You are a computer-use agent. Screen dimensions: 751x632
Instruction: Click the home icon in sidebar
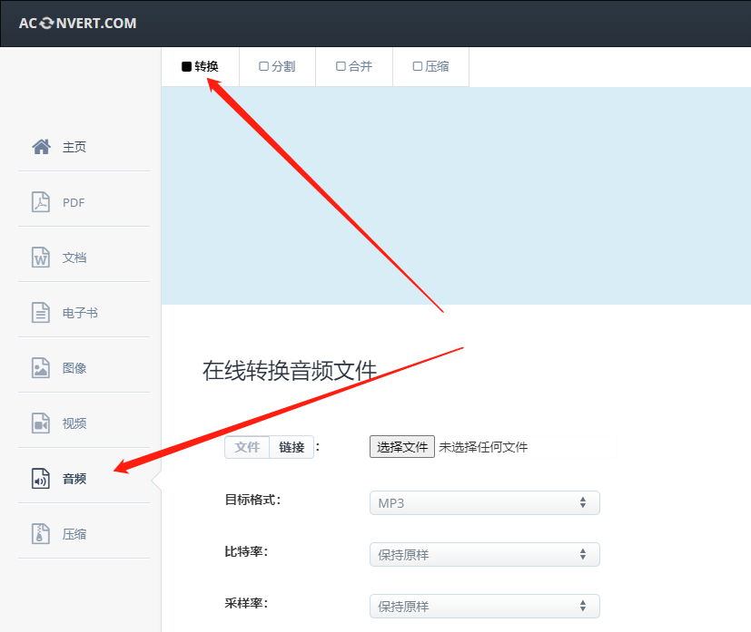click(x=41, y=147)
